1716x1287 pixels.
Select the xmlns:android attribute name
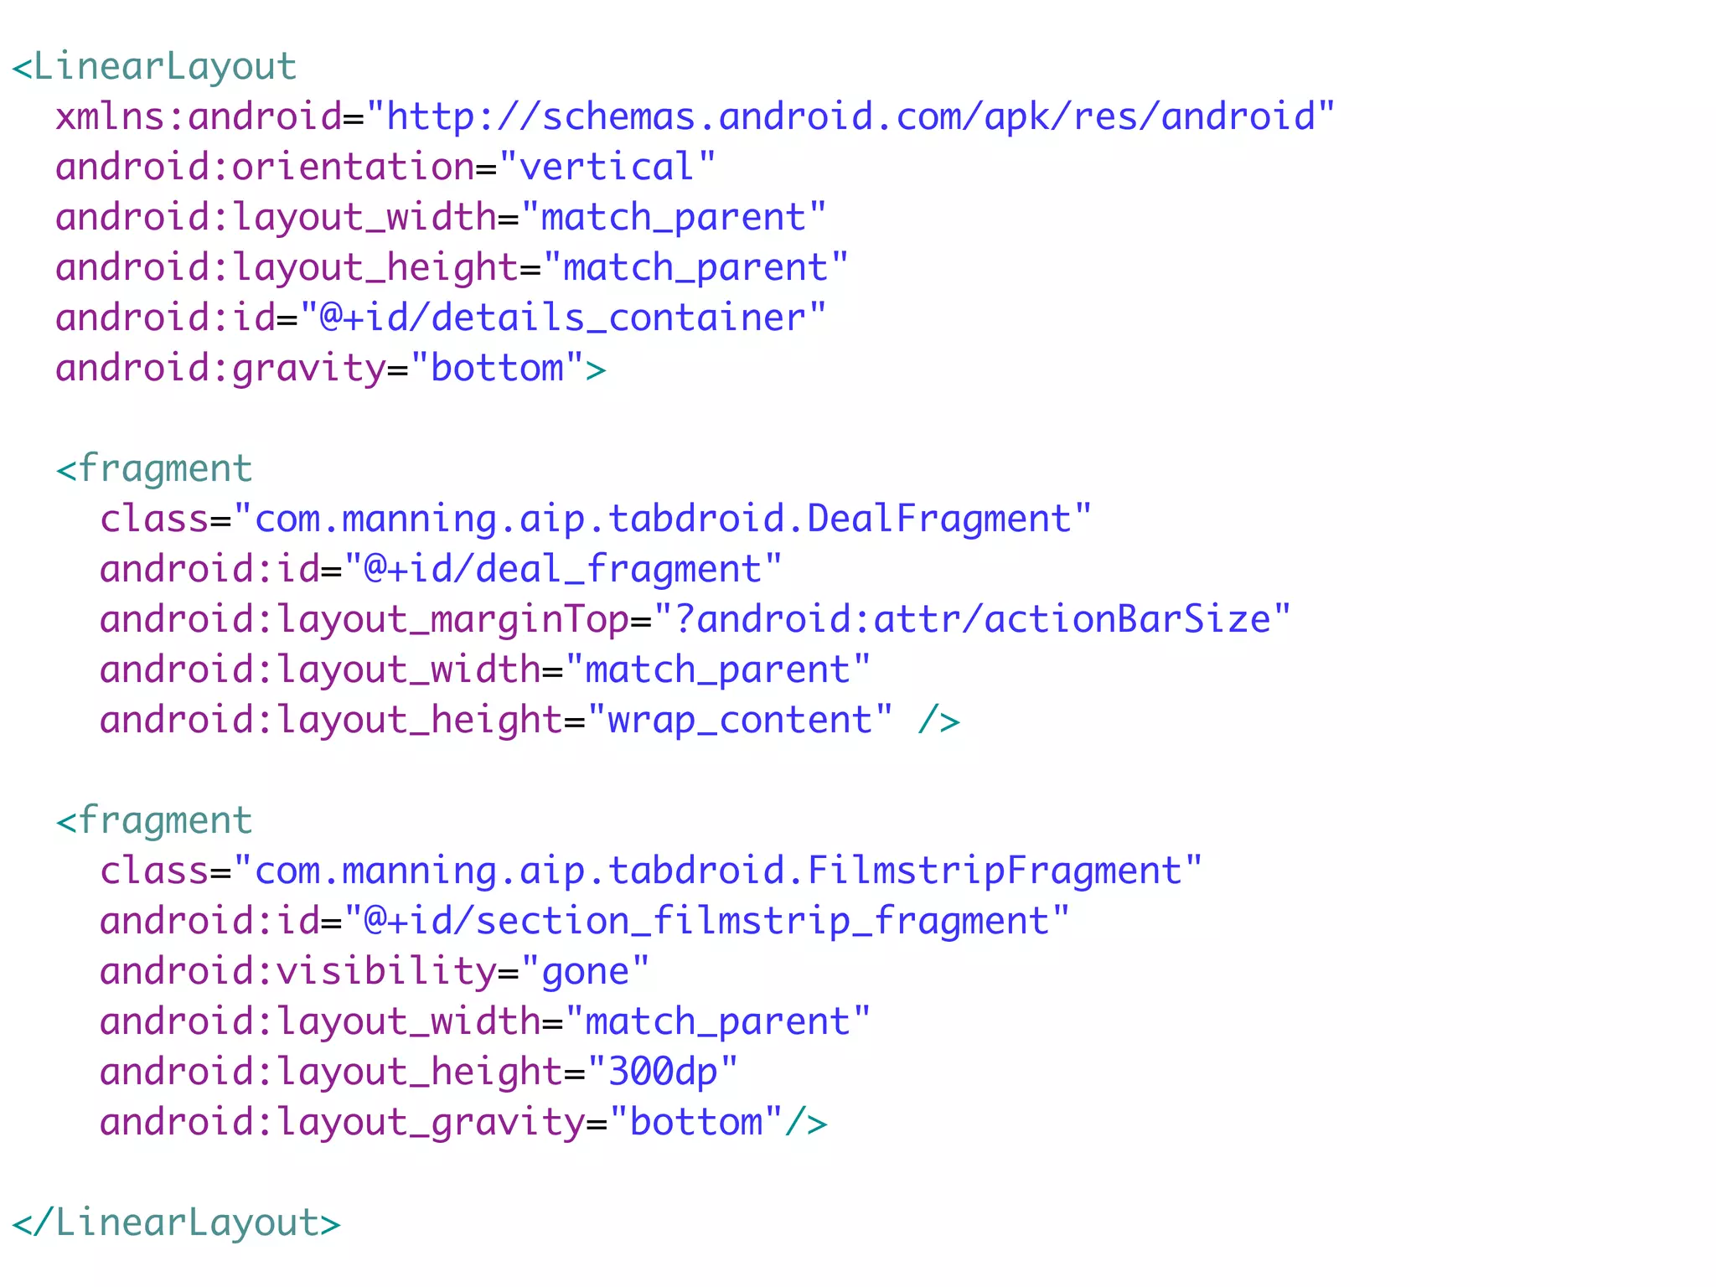[x=199, y=116]
